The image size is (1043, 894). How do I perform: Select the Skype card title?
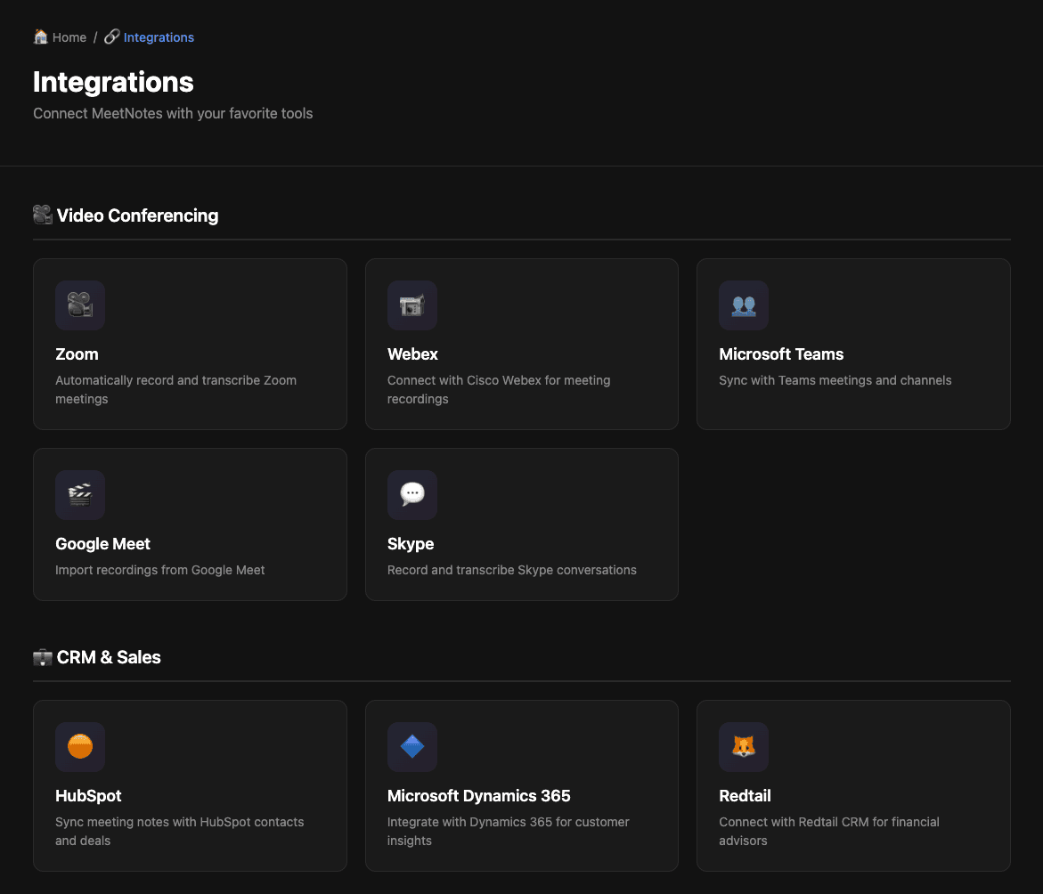coord(411,544)
